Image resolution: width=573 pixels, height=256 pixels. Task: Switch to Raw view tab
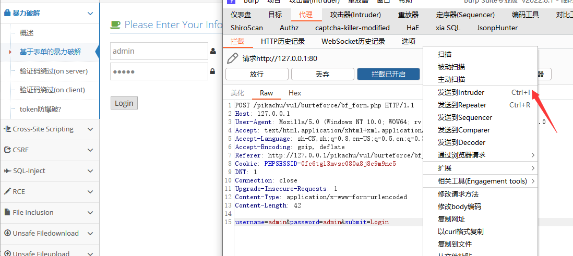click(x=266, y=93)
